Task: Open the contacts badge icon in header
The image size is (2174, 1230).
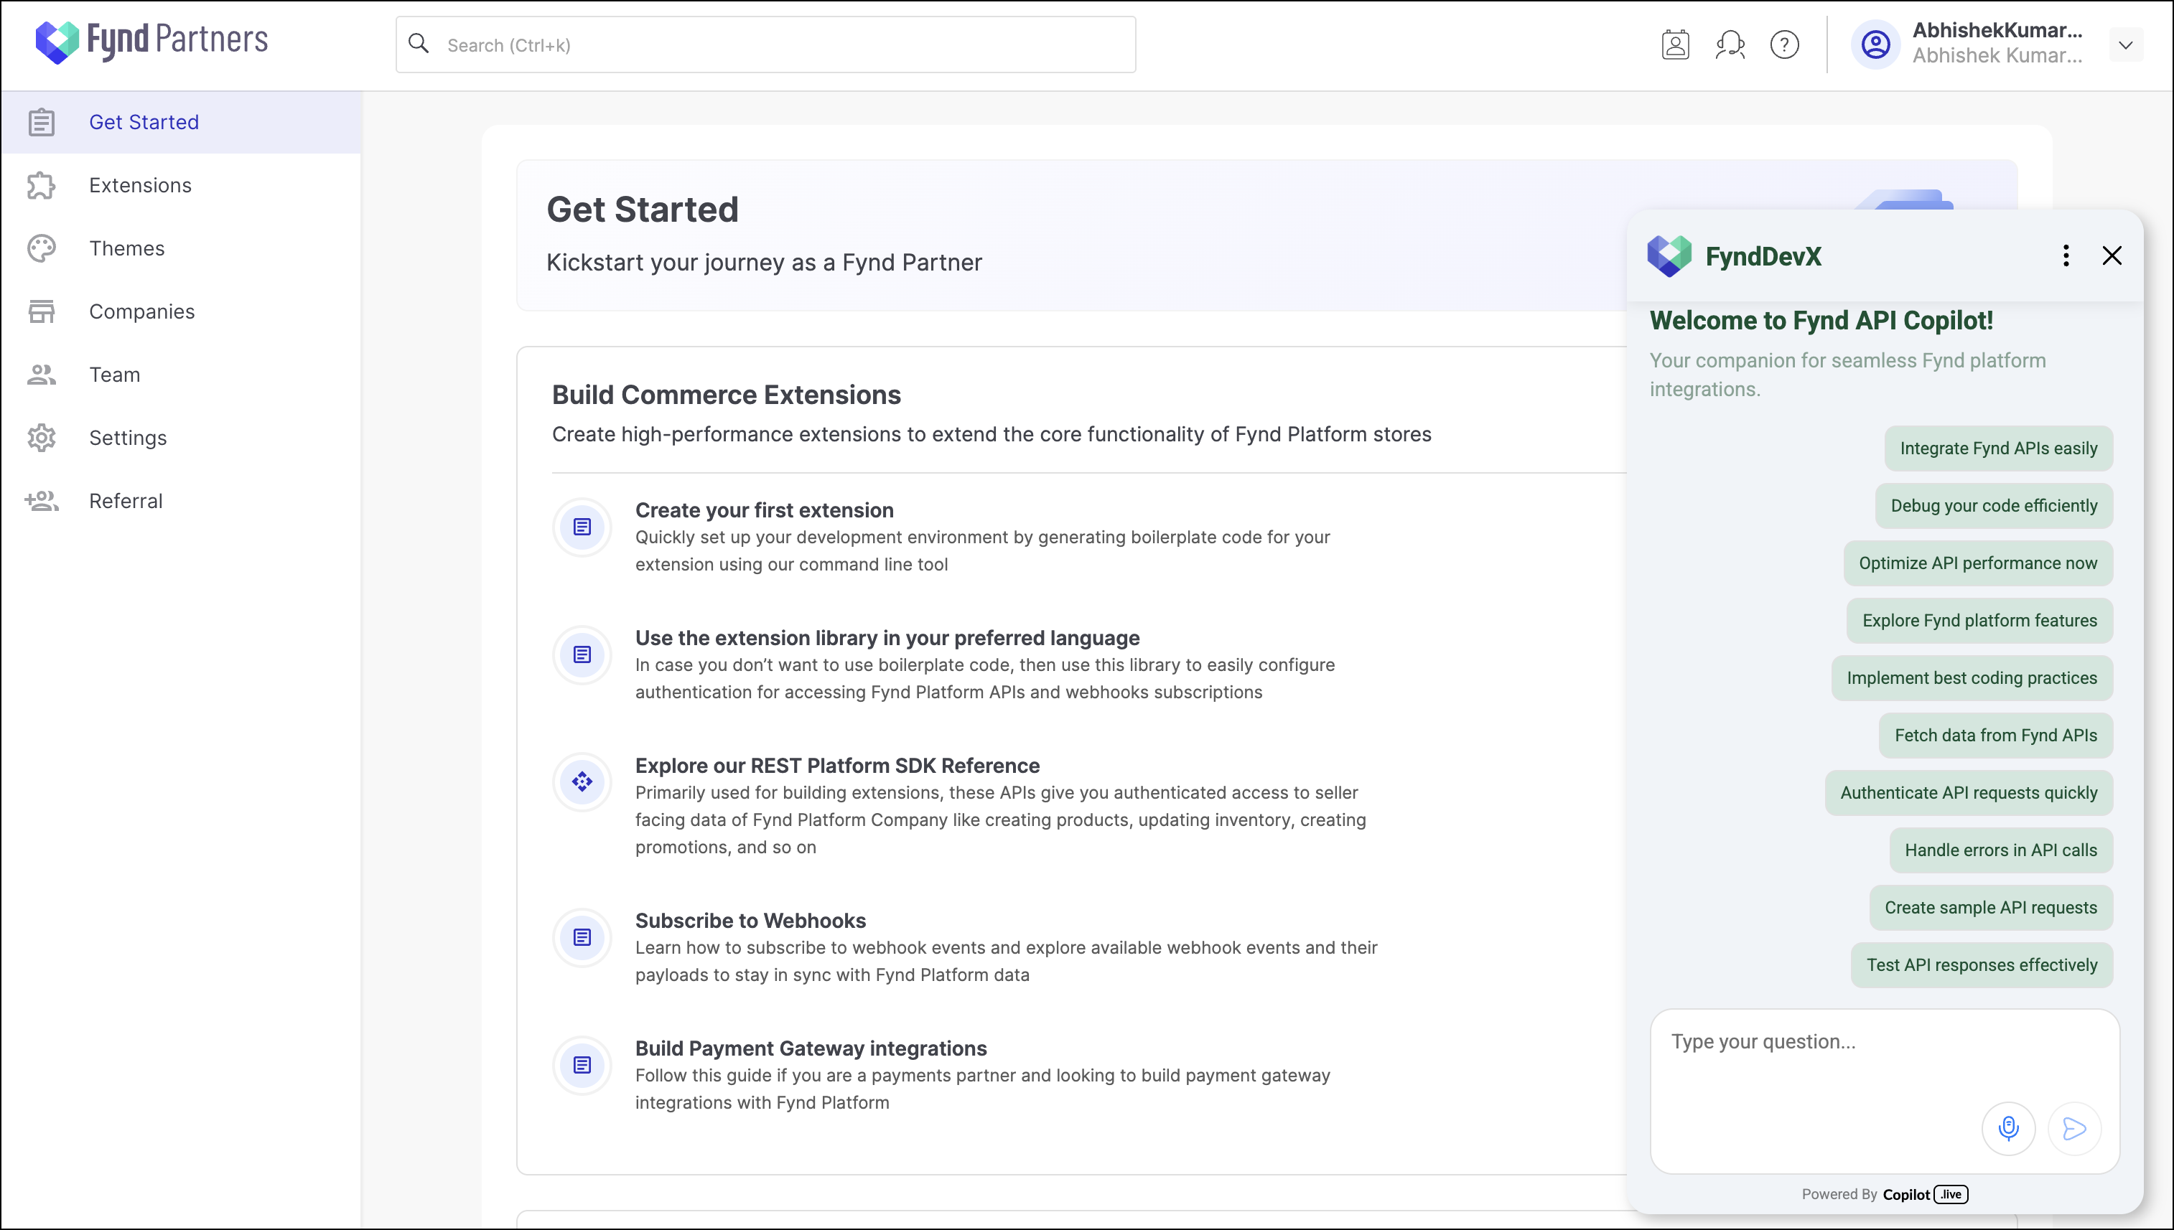Action: [1674, 44]
